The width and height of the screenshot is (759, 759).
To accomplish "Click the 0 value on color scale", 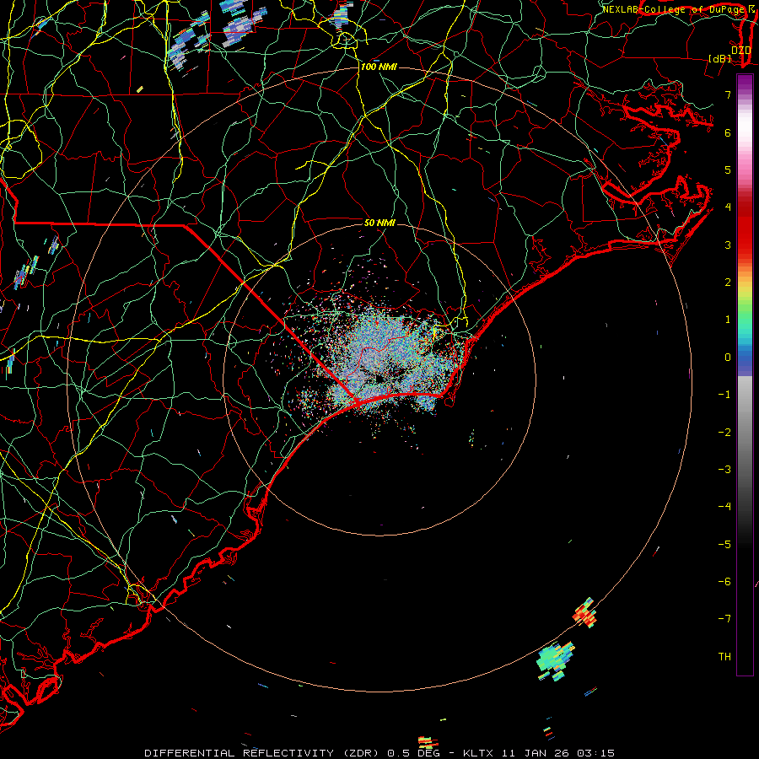I will pyautogui.click(x=728, y=358).
